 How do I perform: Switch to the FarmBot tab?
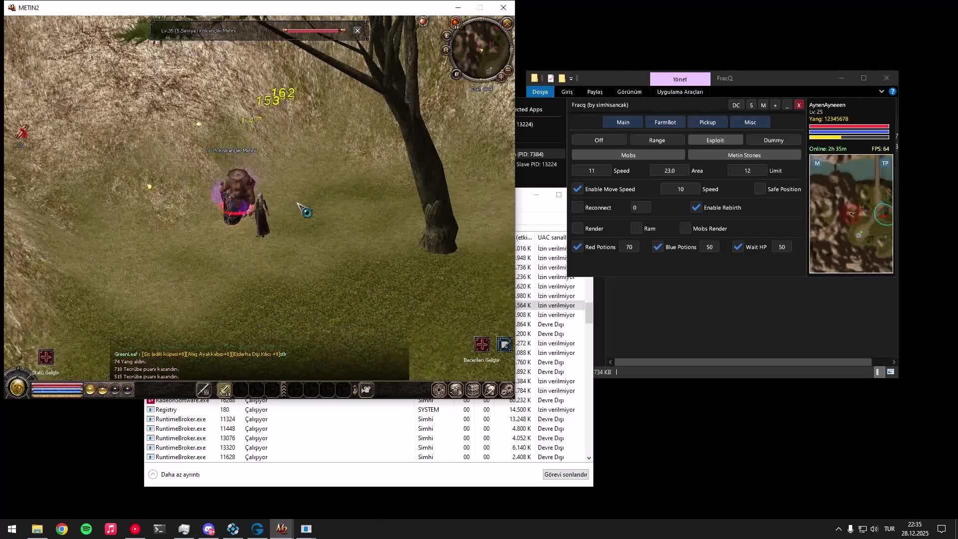(x=665, y=122)
